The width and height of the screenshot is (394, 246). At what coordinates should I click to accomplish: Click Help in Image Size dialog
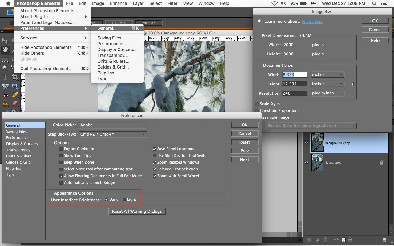pyautogui.click(x=375, y=41)
